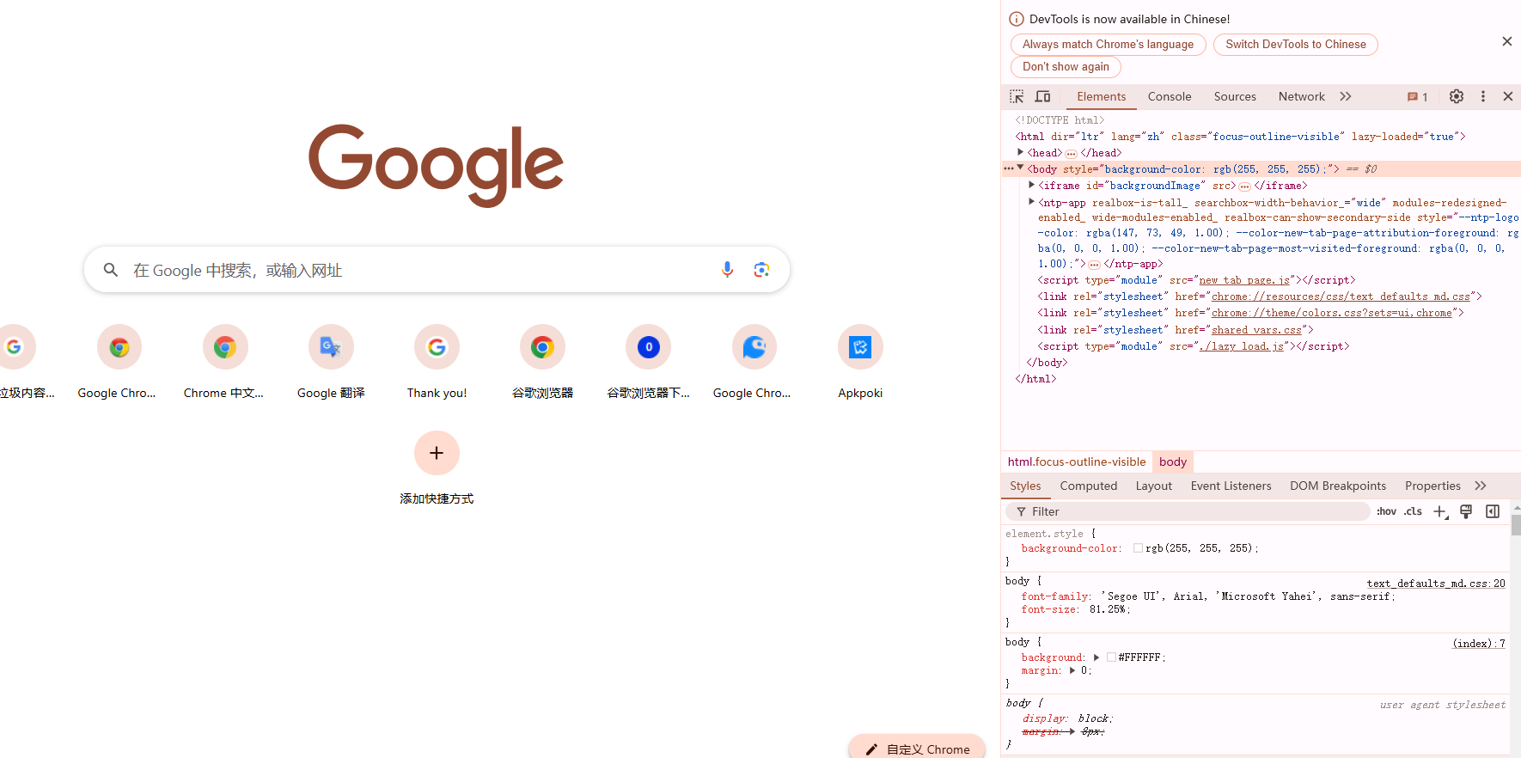Toggle the device toolbar icon in DevTools
This screenshot has width=1521, height=758.
tap(1042, 96)
